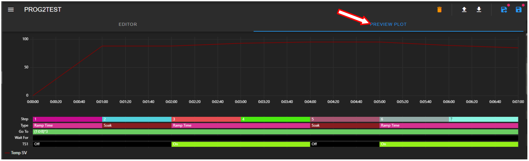Select step 1 segment in the Step row

68,119
